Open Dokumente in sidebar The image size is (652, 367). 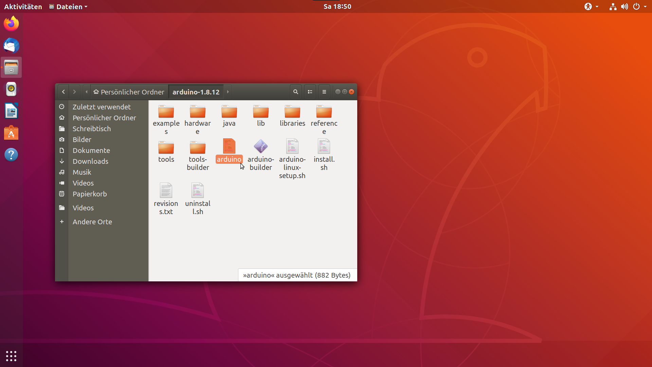point(102,150)
